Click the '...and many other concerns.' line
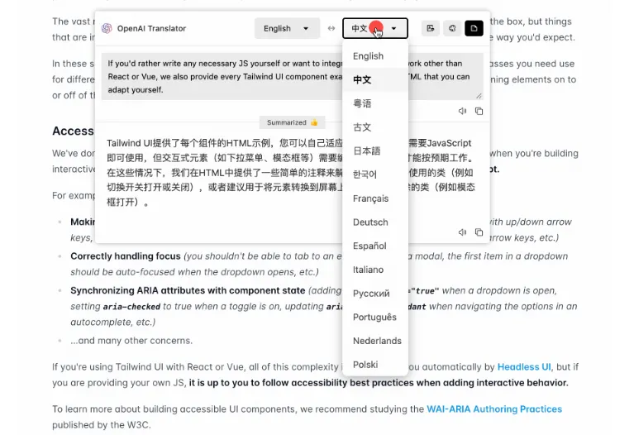This screenshot has height=435, width=634. pos(131,341)
